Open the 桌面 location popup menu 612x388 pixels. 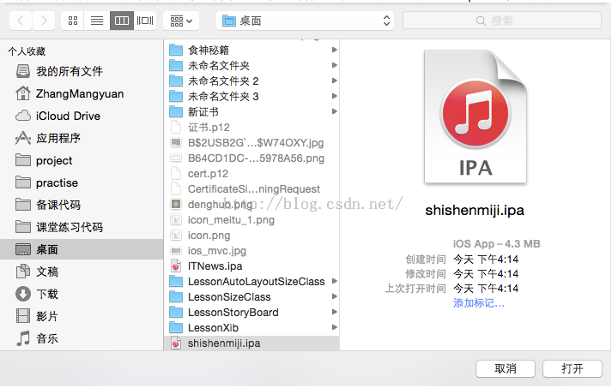click(306, 21)
